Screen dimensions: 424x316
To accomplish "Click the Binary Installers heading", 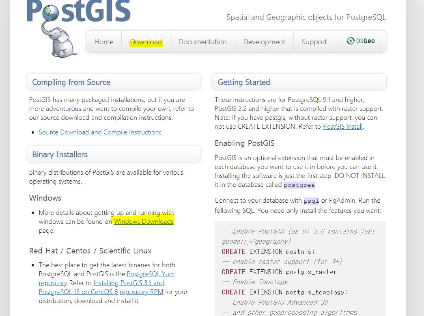I will (60, 154).
